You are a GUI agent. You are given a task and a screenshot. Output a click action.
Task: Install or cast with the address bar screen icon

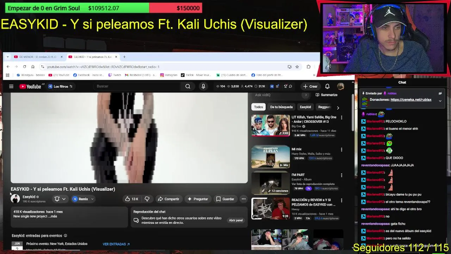click(x=290, y=67)
